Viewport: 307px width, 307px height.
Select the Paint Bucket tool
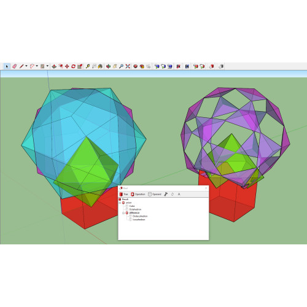[x=100, y=66]
